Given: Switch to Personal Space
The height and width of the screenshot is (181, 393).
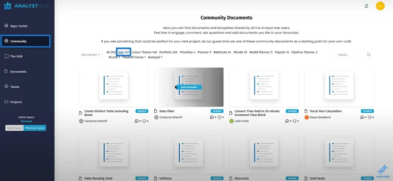Looking at the screenshot, I should [35, 128].
